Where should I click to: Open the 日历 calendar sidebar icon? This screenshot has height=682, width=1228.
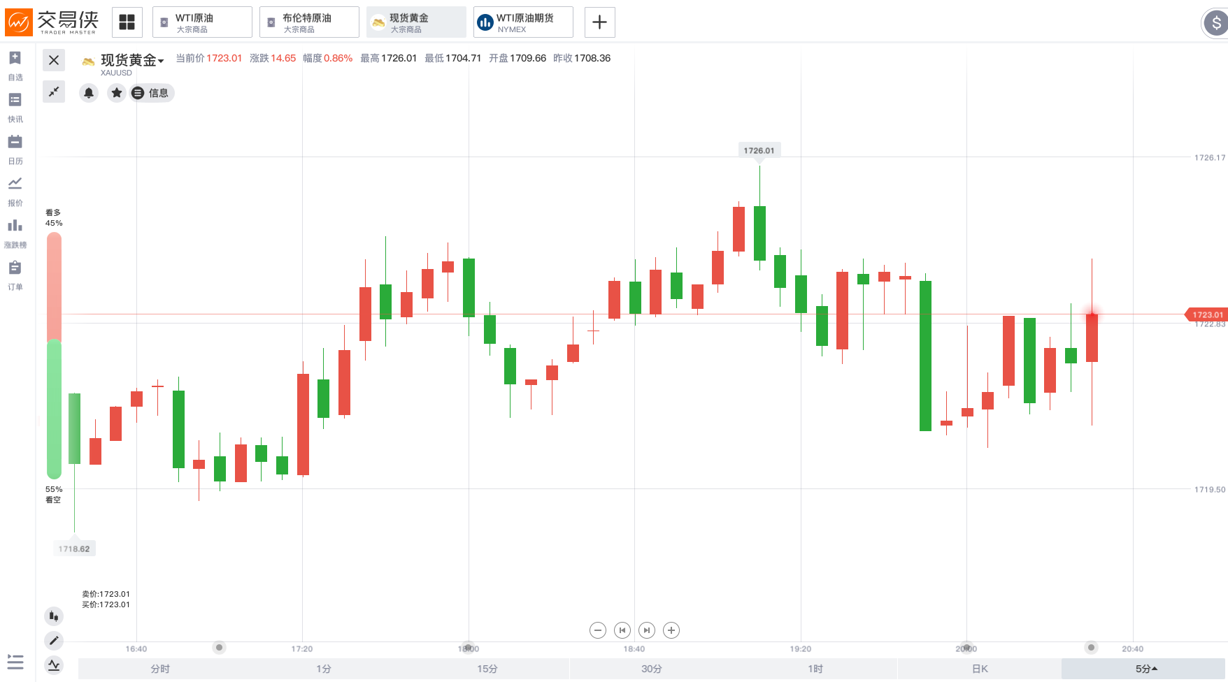point(15,149)
